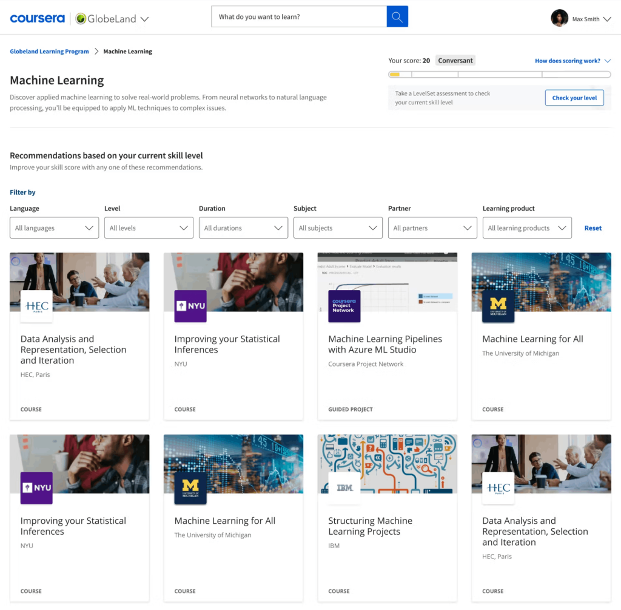Expand the Max Smith account menu chevron

pyautogui.click(x=607, y=19)
